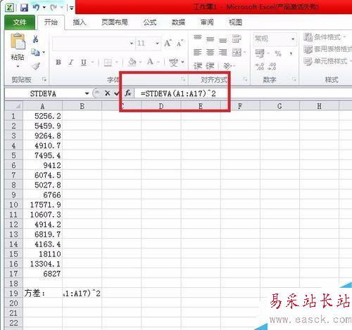Click the Decrease Font Size icon
The height and width of the screenshot is (330, 352).
[x=180, y=43]
